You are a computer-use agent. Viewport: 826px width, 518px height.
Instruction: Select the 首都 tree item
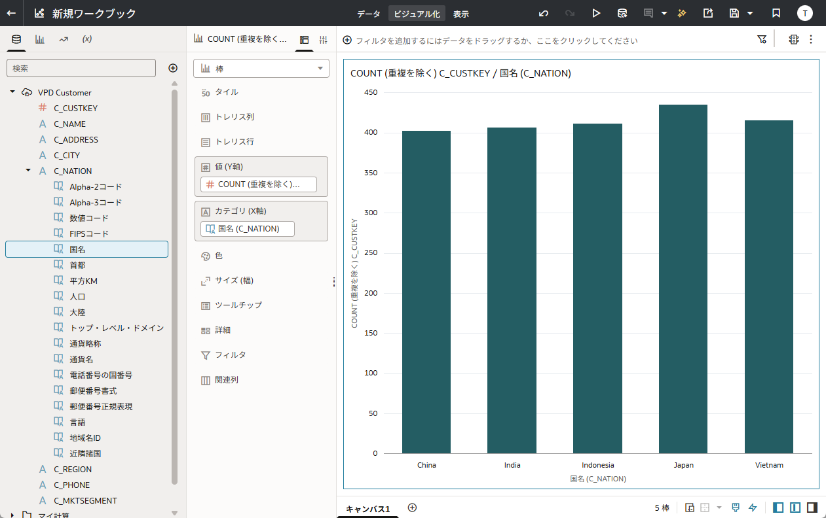(x=77, y=265)
